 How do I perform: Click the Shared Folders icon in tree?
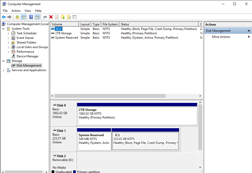point(13,42)
